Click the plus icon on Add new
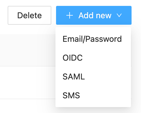This screenshot has height=113, width=141. coord(70,15)
